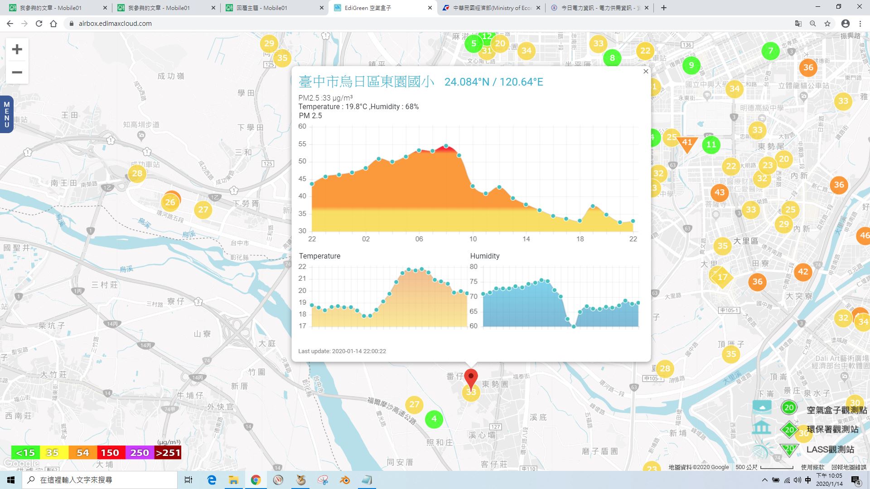Toggle 空氣盒子觀測點 layer in legend
This screenshot has width=870, height=489.
click(x=789, y=407)
